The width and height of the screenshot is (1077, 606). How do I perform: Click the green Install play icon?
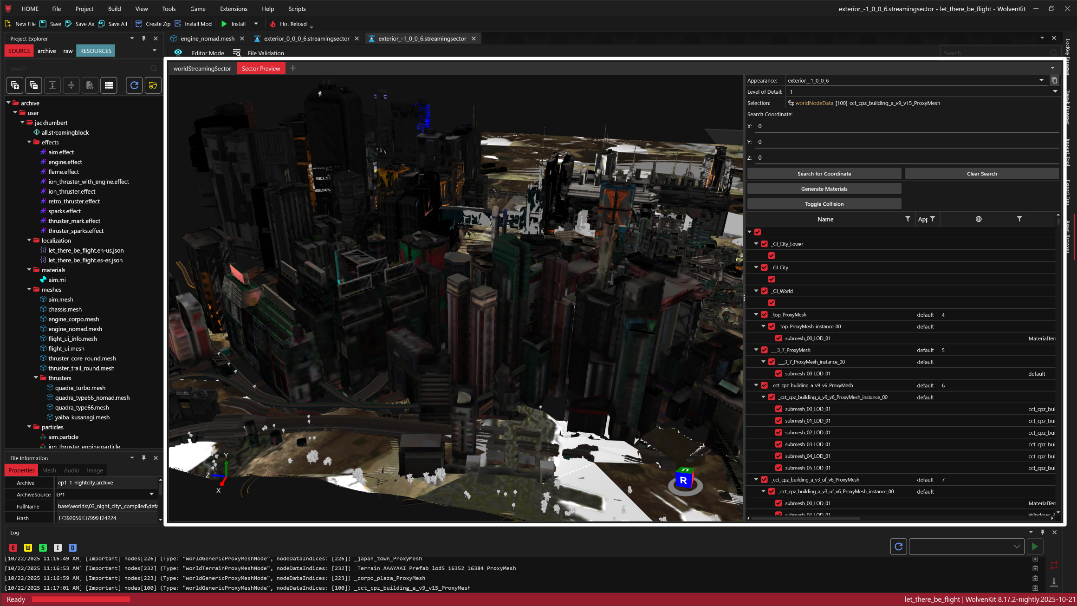224,24
